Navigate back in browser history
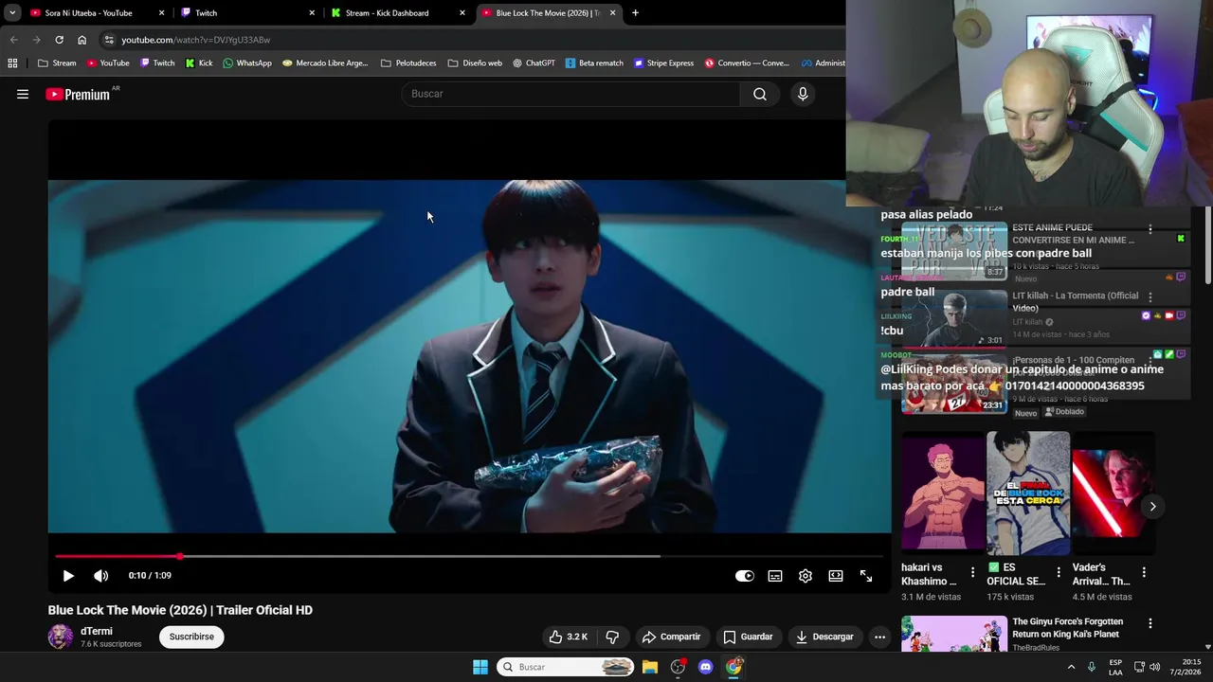Image resolution: width=1213 pixels, height=682 pixels. click(x=13, y=40)
